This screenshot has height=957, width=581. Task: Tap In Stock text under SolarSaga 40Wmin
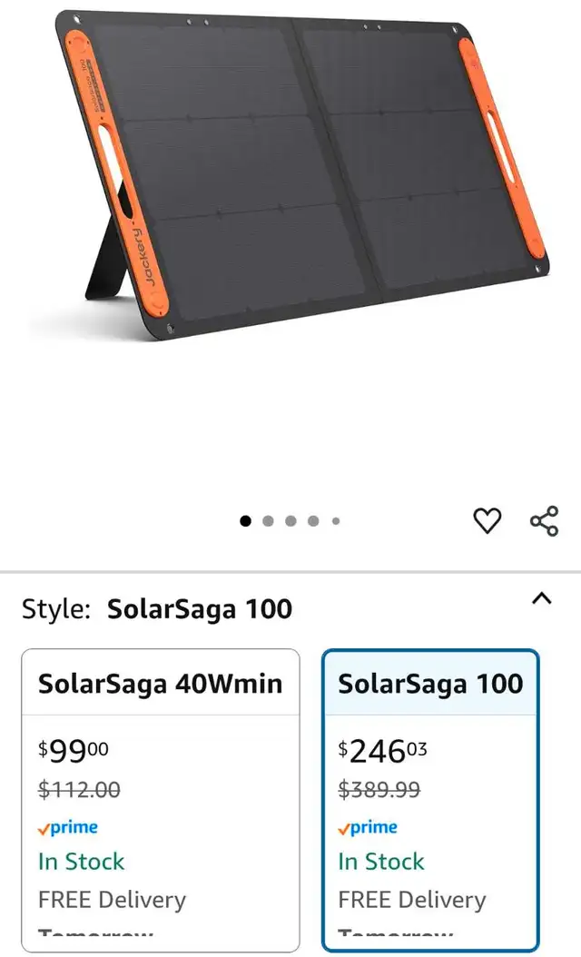(81, 862)
